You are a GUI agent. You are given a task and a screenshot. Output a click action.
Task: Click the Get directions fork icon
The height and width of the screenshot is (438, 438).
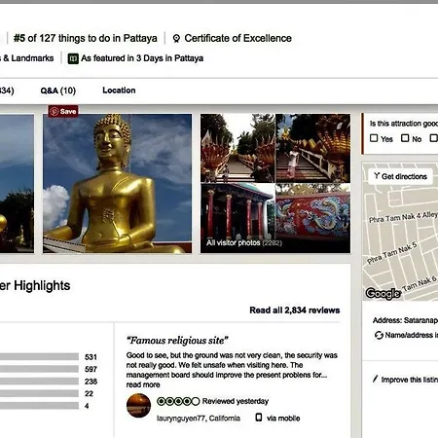(x=377, y=176)
